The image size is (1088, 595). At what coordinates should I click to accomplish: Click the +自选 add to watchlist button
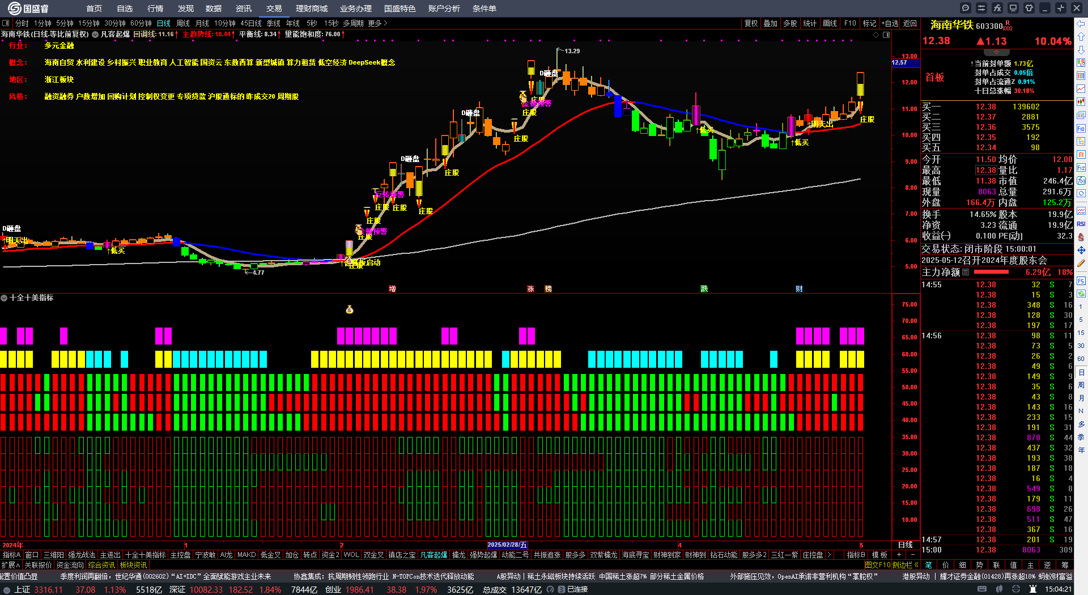coord(890,23)
